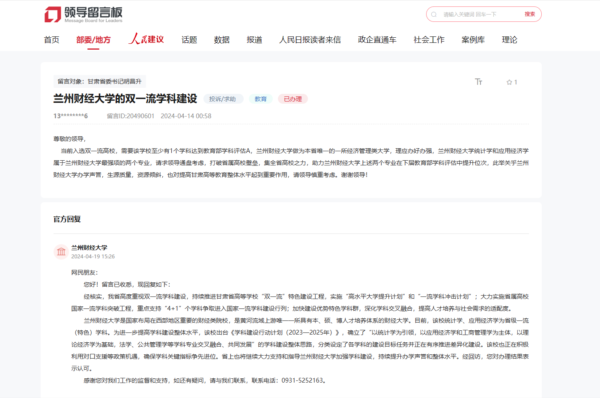Open the 数据 nav item
The height and width of the screenshot is (398, 600).
click(x=222, y=40)
